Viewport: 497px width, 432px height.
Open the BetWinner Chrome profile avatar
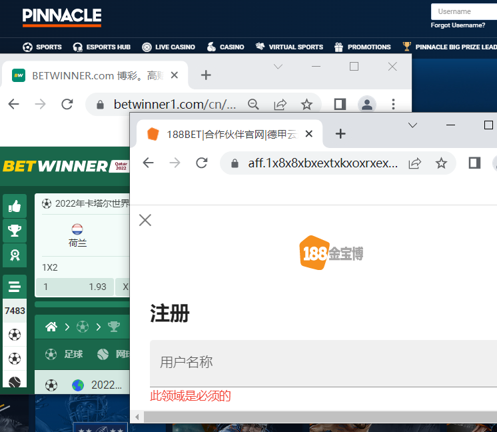366,104
